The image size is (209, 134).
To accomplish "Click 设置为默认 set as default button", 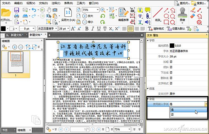I will tap(176, 29).
